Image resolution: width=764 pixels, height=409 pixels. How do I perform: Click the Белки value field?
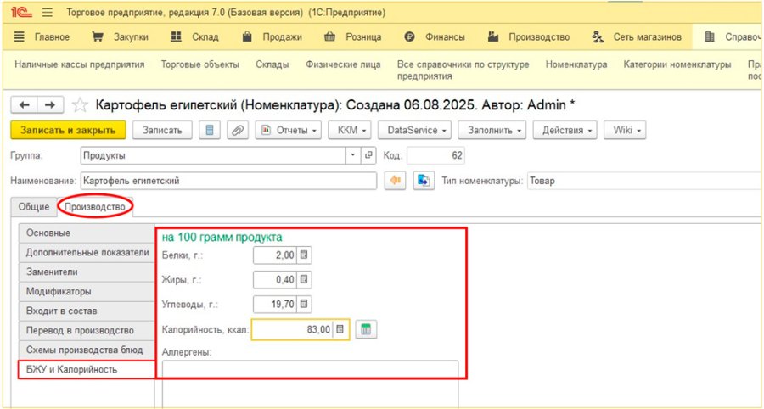(275, 255)
